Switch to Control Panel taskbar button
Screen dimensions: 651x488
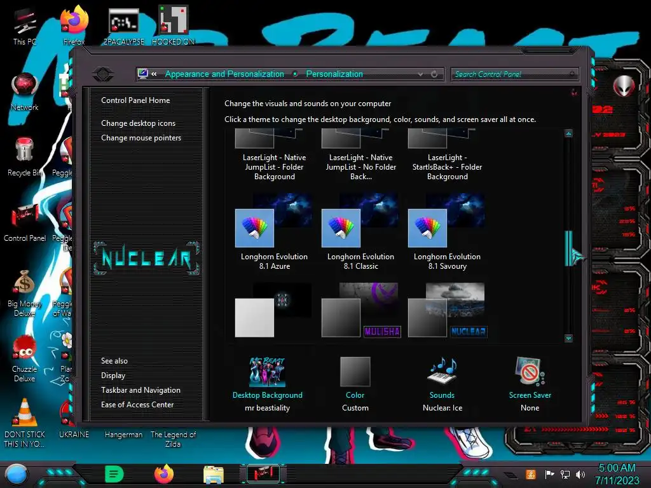pos(263,474)
